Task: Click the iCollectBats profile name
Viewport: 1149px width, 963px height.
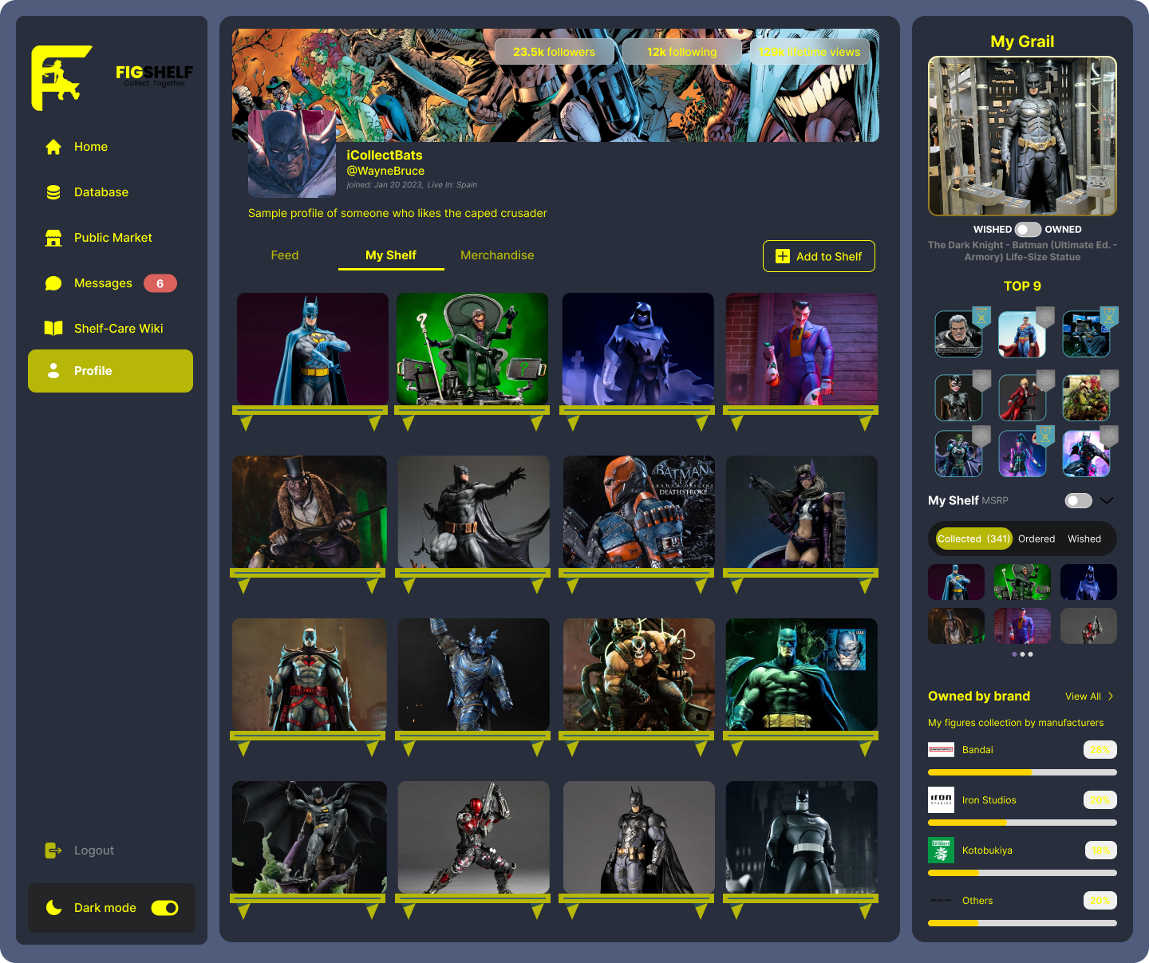Action: point(385,156)
